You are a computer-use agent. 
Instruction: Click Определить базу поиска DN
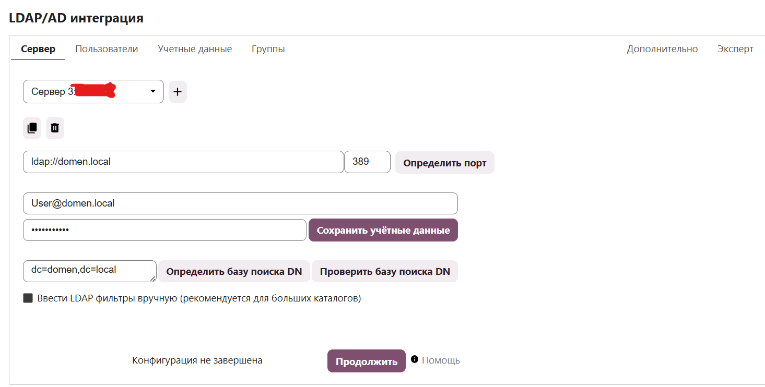click(x=234, y=272)
